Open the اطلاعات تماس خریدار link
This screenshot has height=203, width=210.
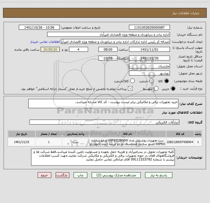pyautogui.click(x=45, y=42)
